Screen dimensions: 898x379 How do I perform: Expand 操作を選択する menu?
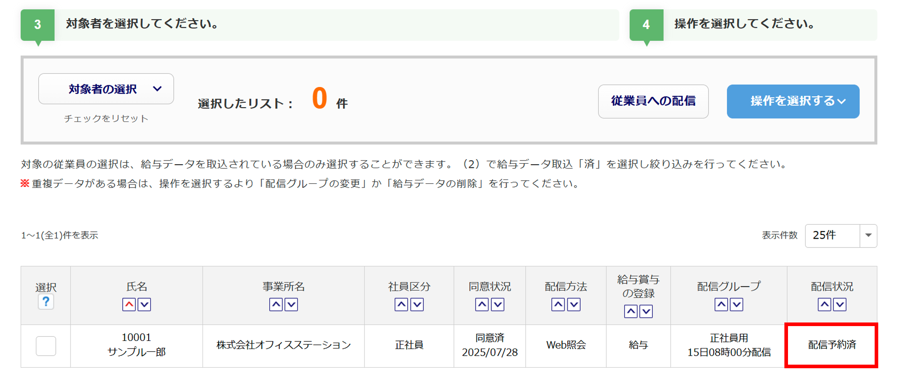tap(792, 101)
